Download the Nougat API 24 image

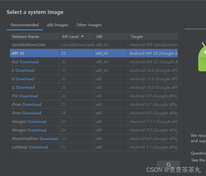point(37,130)
